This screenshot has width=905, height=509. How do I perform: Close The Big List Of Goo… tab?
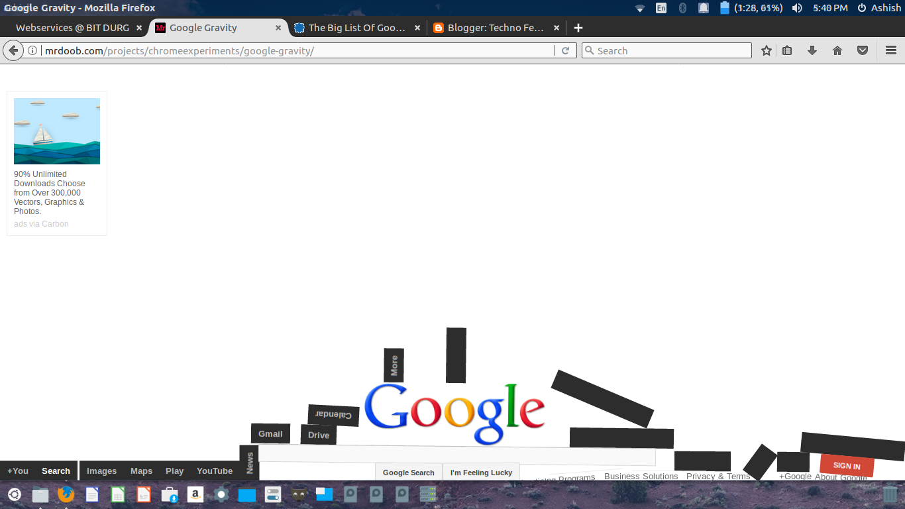click(417, 28)
